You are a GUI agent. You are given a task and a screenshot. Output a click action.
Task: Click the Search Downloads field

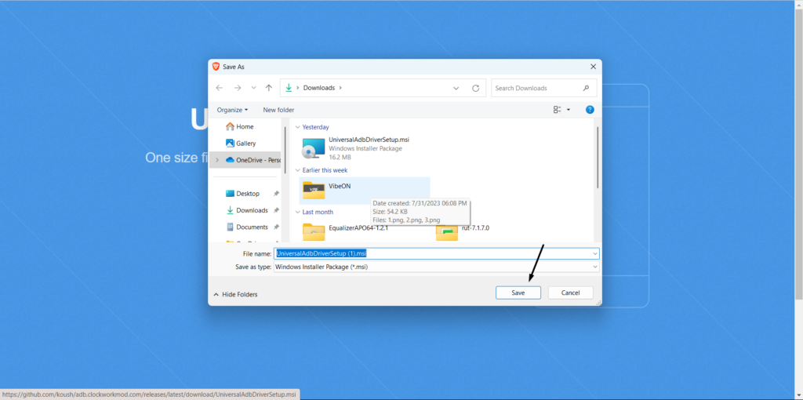point(537,88)
